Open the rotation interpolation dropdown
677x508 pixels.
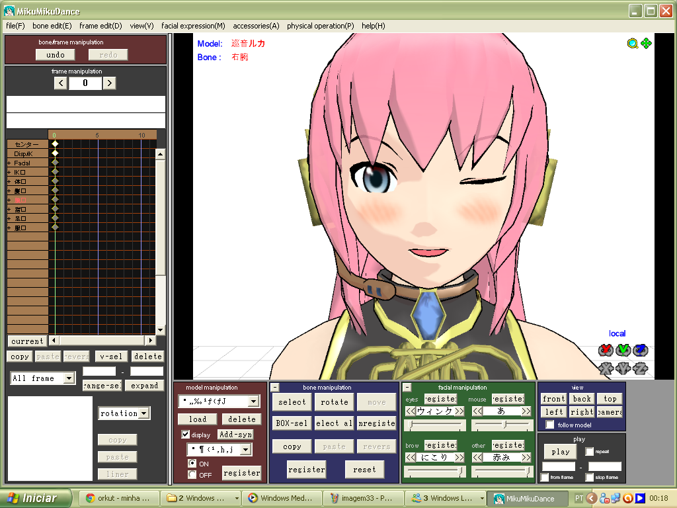pos(143,413)
